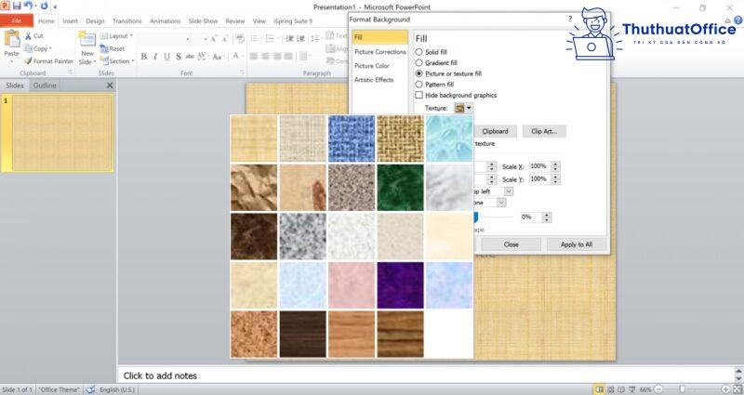Click the Paste icon in Clipboard group
The height and width of the screenshot is (395, 744).
point(11,41)
